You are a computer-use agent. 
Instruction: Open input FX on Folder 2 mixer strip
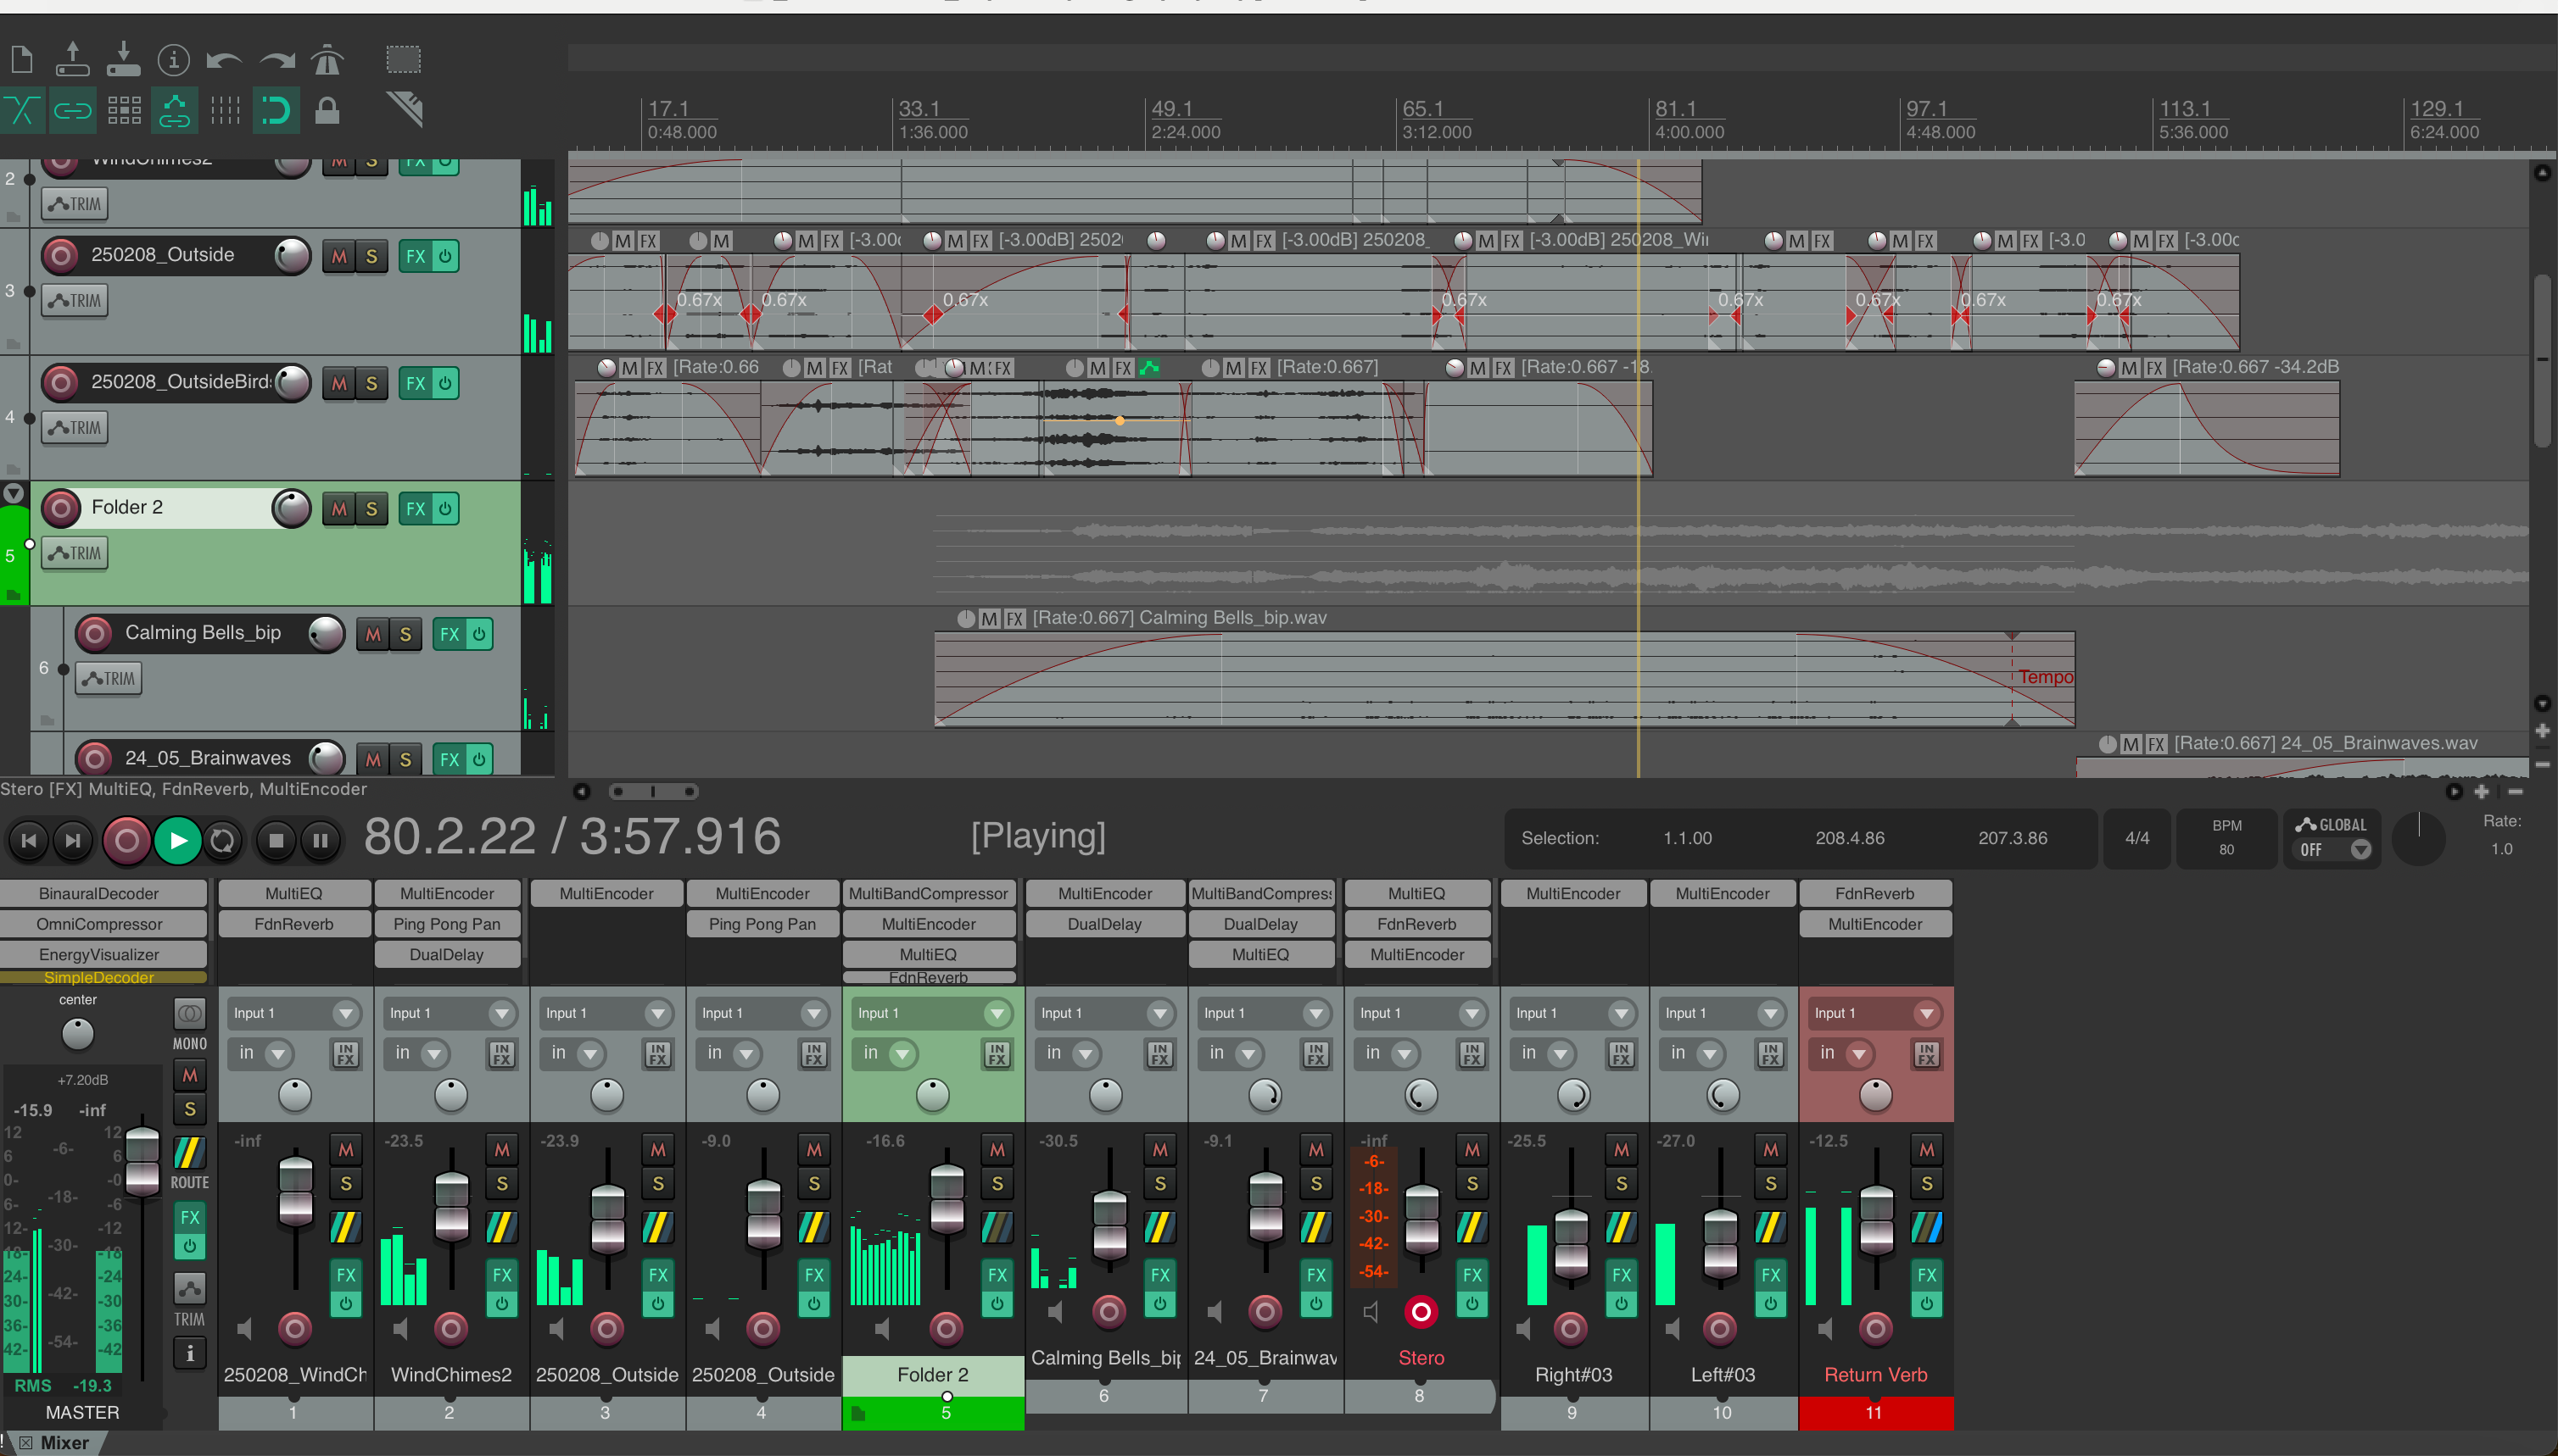click(x=997, y=1054)
